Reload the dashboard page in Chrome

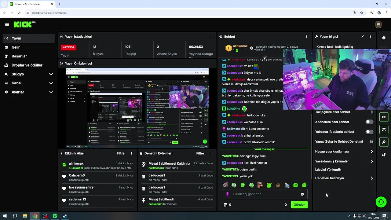click(19, 13)
